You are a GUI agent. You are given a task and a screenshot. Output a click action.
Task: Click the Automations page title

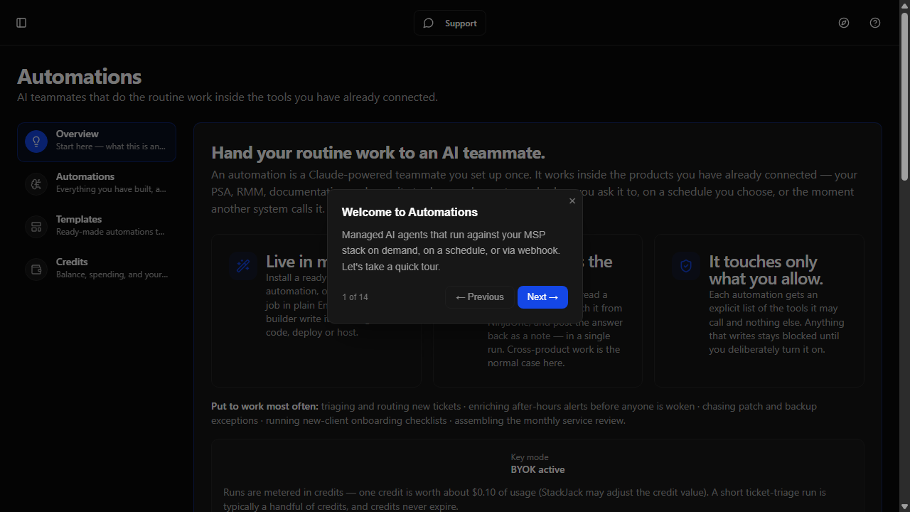[80, 76]
